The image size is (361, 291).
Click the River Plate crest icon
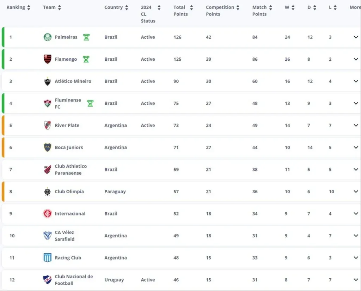pos(47,125)
